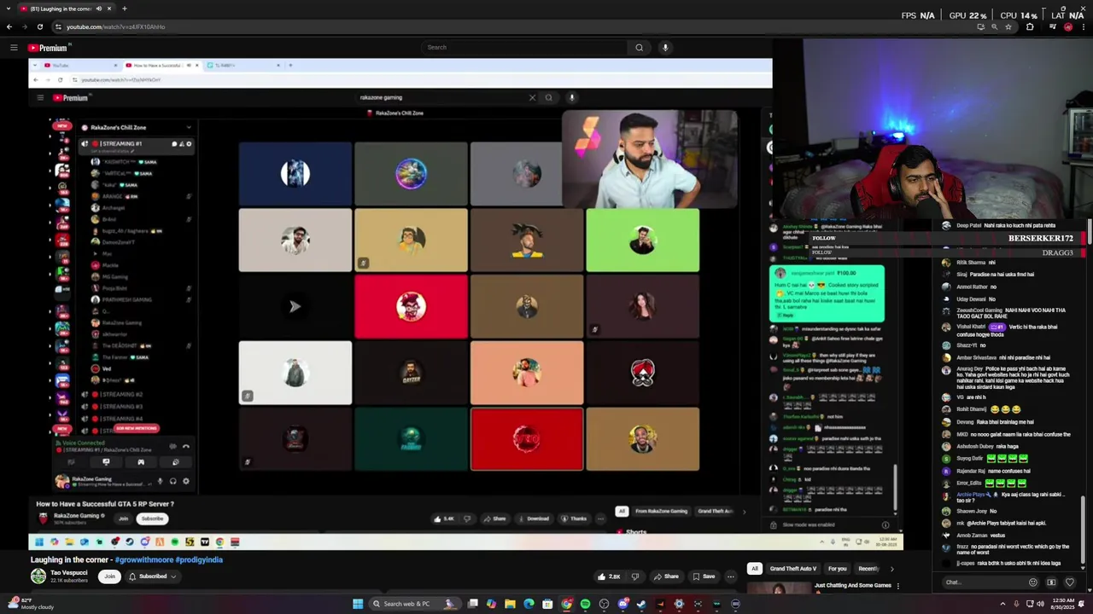This screenshot has width=1093, height=614.
Task: Select the For you filter chip
Action: (837, 569)
